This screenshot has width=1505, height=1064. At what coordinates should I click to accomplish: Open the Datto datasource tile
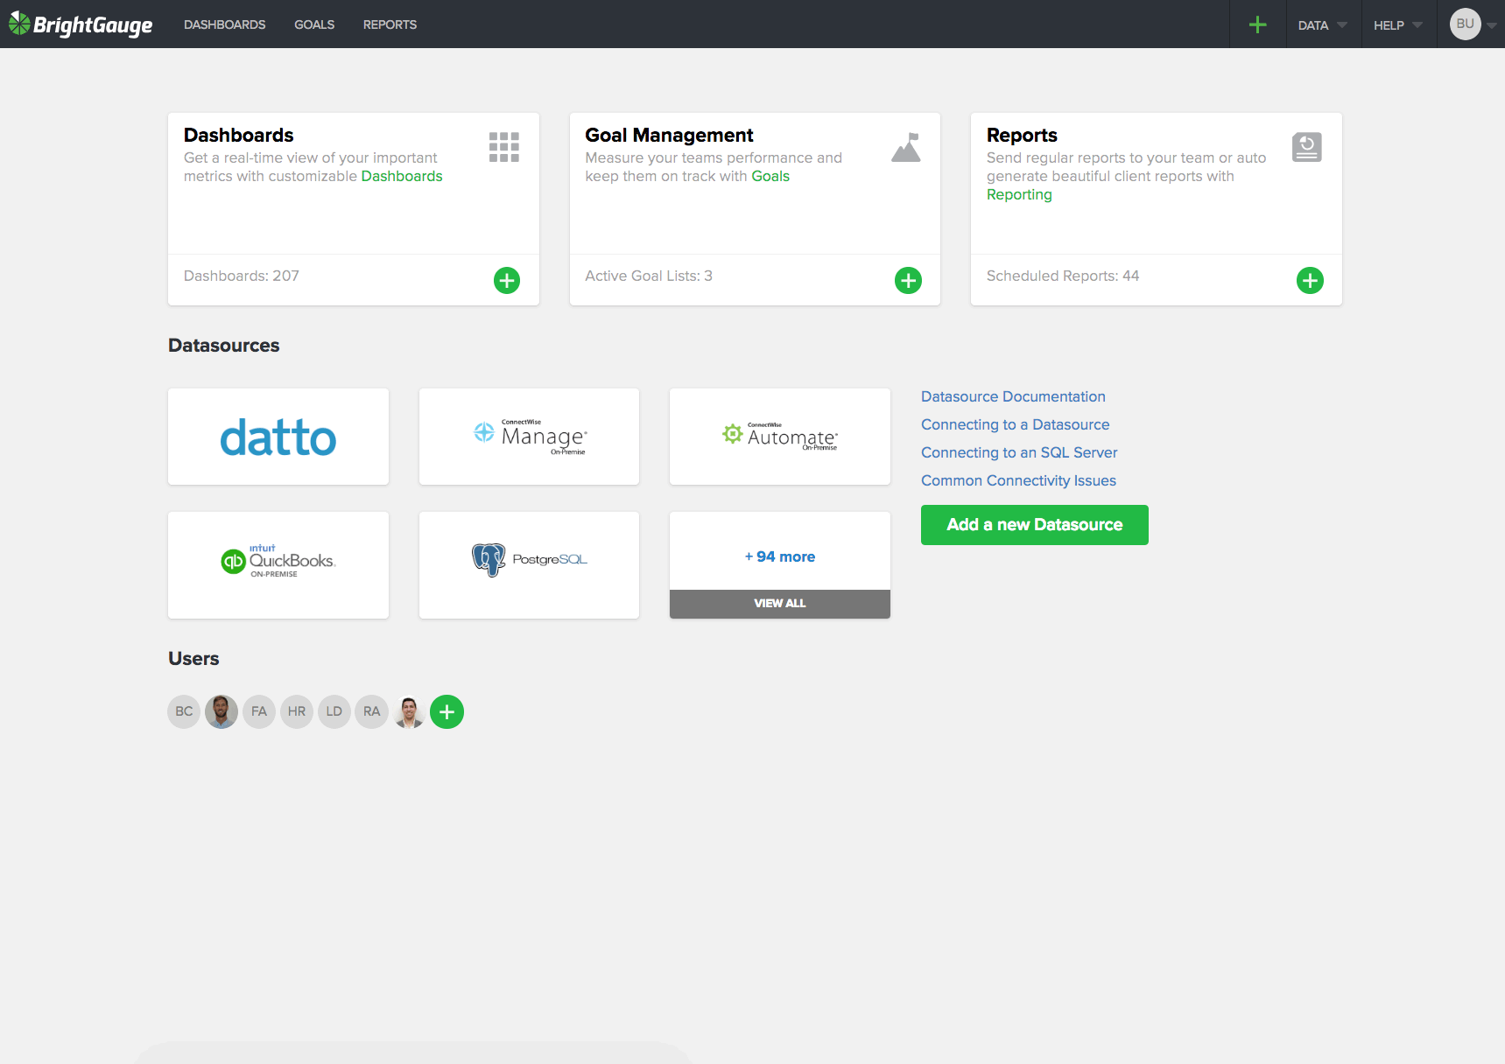pyautogui.click(x=278, y=437)
